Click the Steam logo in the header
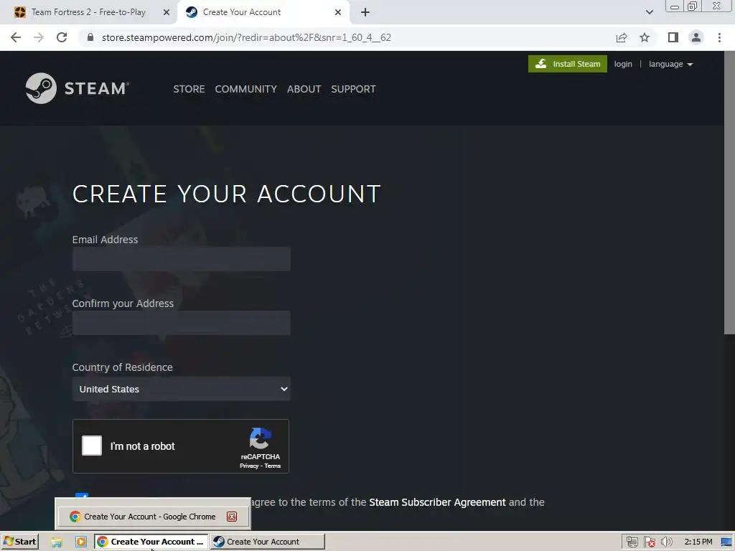 coord(78,88)
